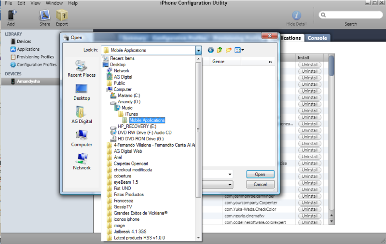Click Network in the places bar
Screen dimensions: 386x244
click(x=82, y=162)
